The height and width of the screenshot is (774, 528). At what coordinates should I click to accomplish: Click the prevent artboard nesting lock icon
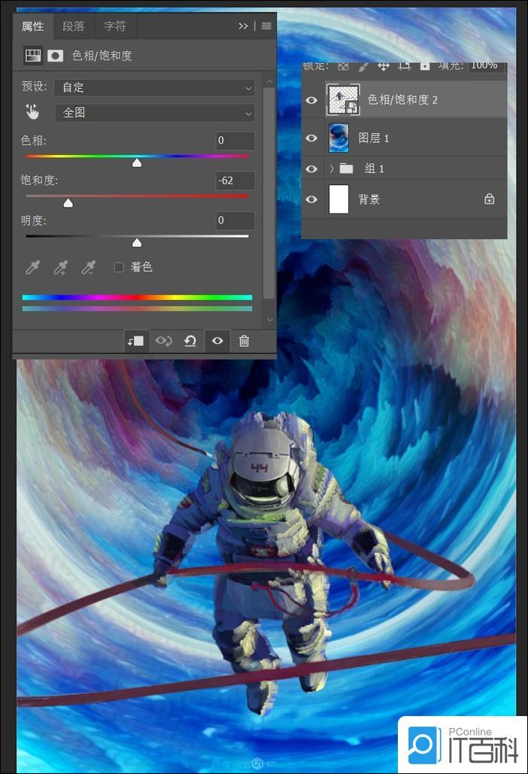tap(405, 66)
